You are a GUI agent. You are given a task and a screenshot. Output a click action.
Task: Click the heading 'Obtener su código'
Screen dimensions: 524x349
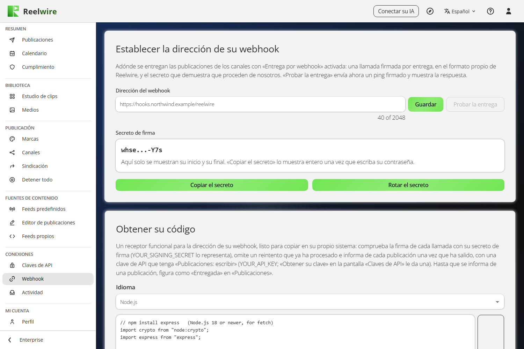coord(155,229)
